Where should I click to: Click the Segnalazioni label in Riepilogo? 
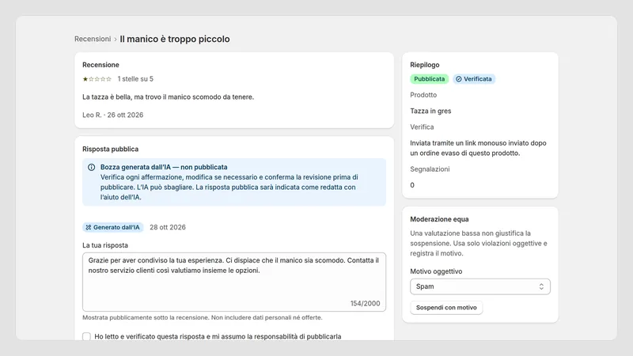[430, 169]
